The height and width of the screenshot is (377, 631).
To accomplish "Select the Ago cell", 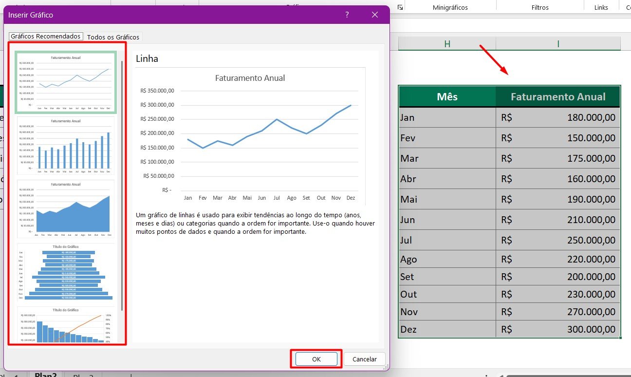I will coord(447,259).
